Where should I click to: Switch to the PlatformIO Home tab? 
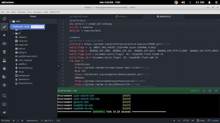point(79,17)
